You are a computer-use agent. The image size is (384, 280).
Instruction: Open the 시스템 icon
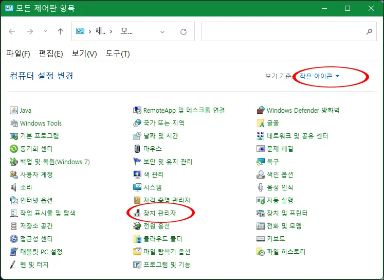137,187
